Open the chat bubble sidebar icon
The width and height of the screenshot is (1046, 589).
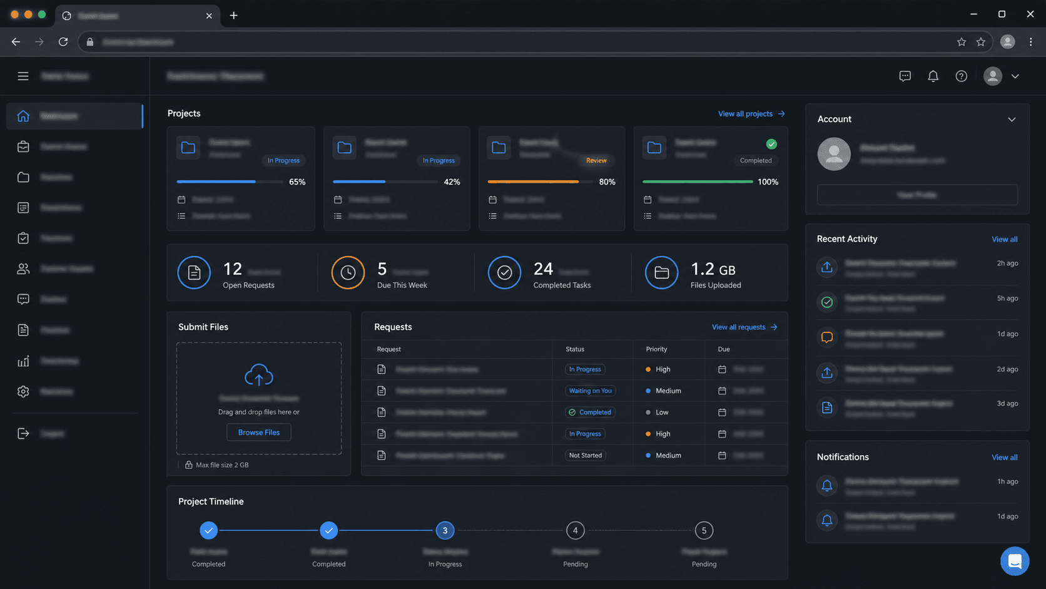(x=23, y=299)
